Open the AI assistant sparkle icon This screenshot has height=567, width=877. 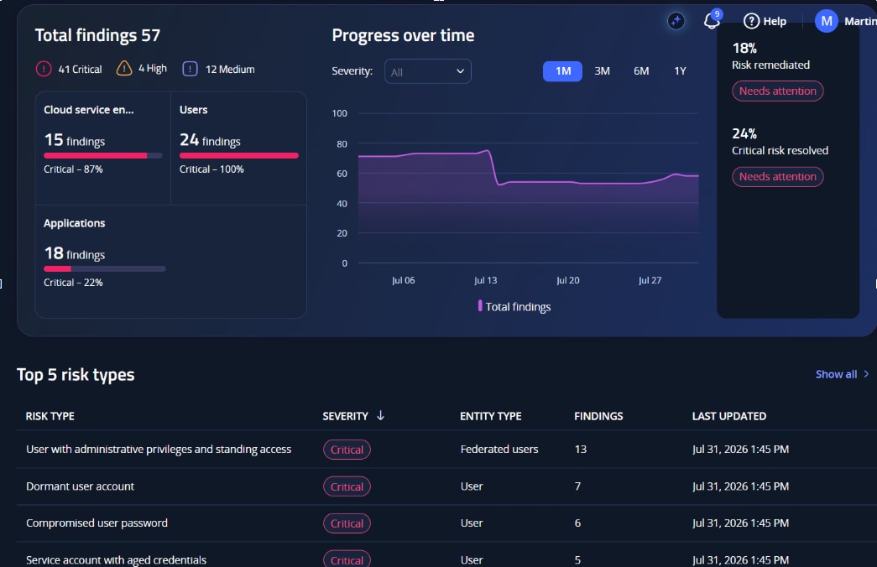pyautogui.click(x=676, y=21)
